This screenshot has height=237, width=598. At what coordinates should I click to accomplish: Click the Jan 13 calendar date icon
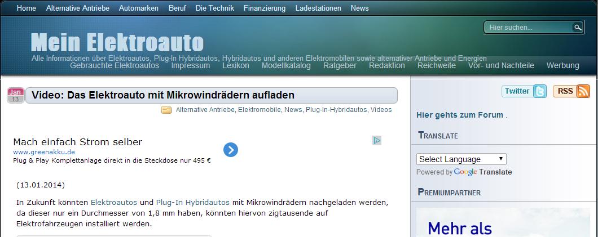[15, 95]
